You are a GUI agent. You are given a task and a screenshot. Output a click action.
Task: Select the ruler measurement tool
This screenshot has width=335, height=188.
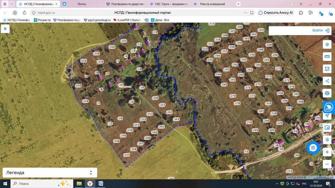click(x=327, y=57)
